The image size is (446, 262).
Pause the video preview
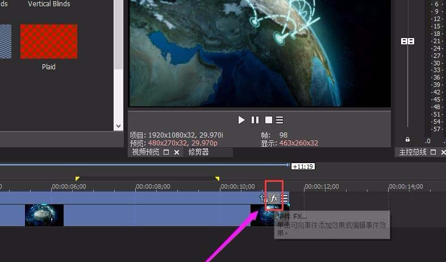(x=255, y=120)
